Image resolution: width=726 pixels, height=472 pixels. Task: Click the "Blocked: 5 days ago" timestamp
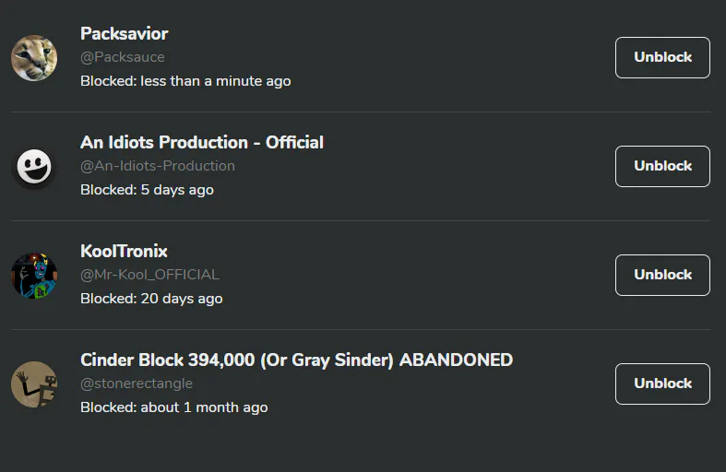(x=147, y=190)
